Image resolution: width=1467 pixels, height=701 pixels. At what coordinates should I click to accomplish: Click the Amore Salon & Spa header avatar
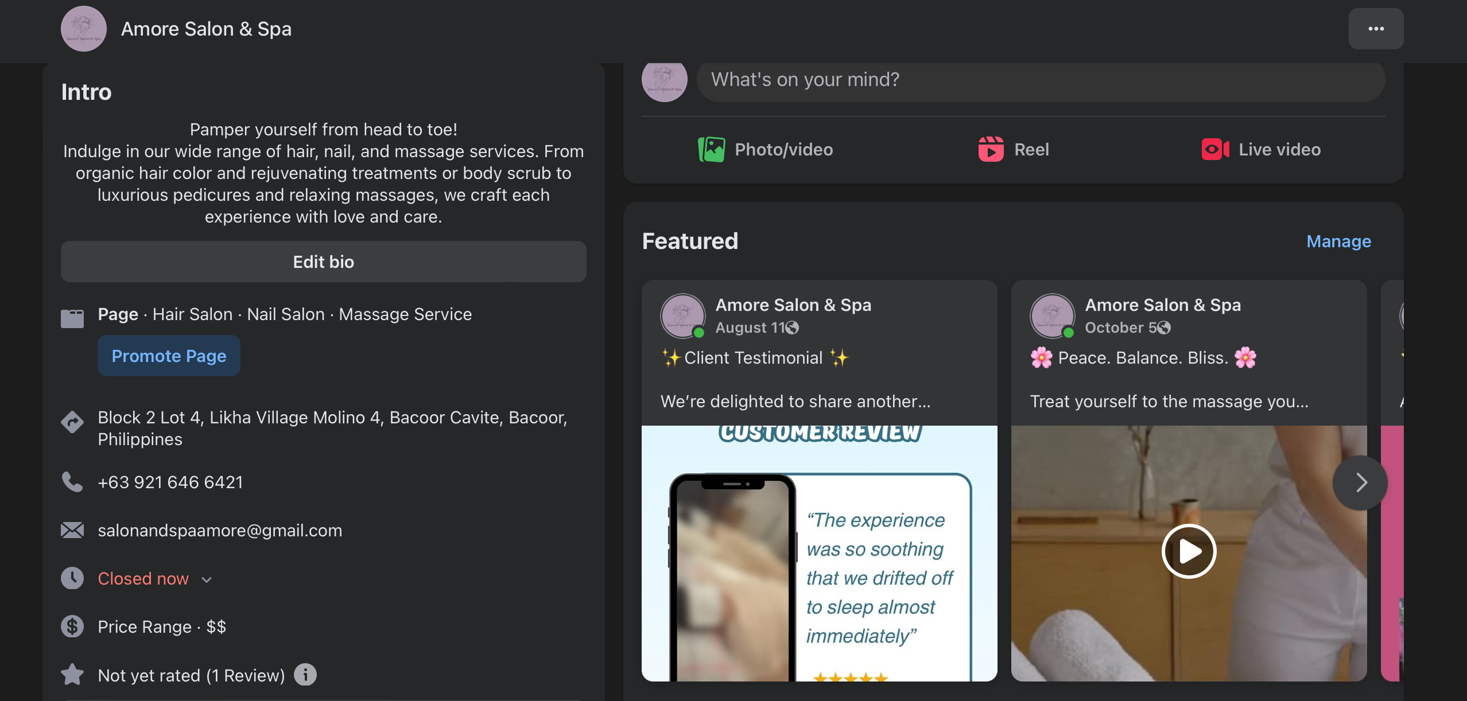(x=84, y=29)
